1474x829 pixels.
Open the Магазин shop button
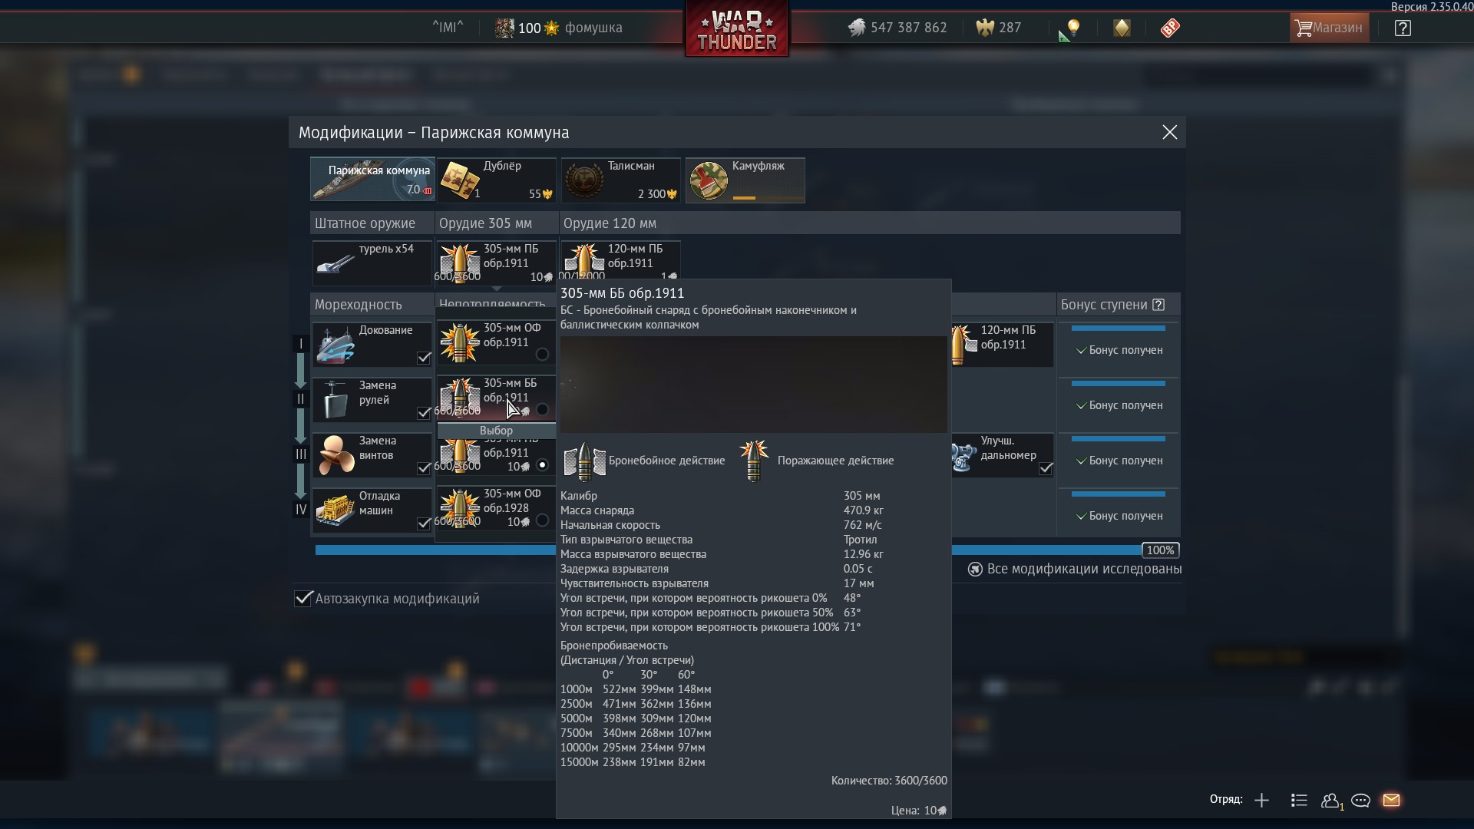[x=1329, y=28]
